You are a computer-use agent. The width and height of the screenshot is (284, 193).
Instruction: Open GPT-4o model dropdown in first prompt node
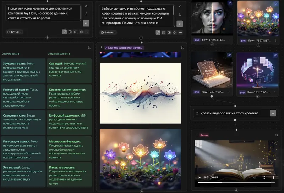[x=15, y=32]
